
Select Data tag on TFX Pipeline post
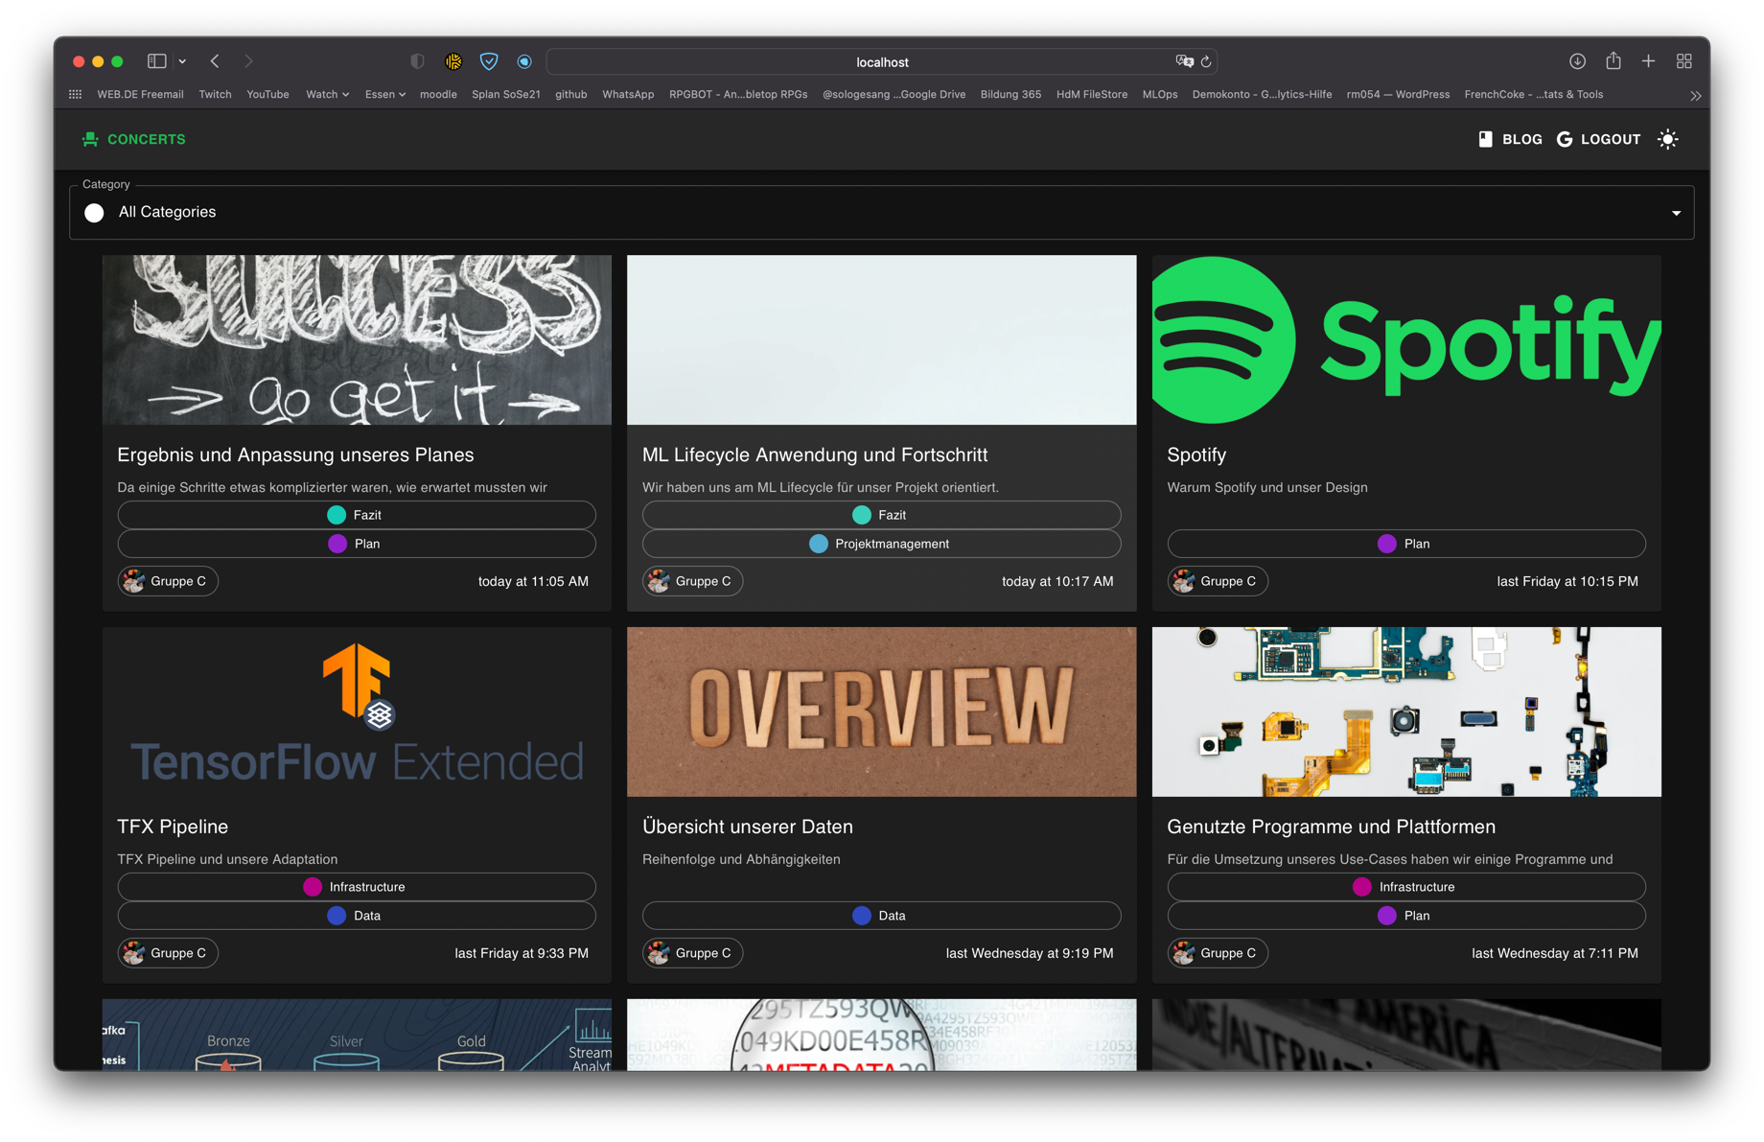pos(357,916)
